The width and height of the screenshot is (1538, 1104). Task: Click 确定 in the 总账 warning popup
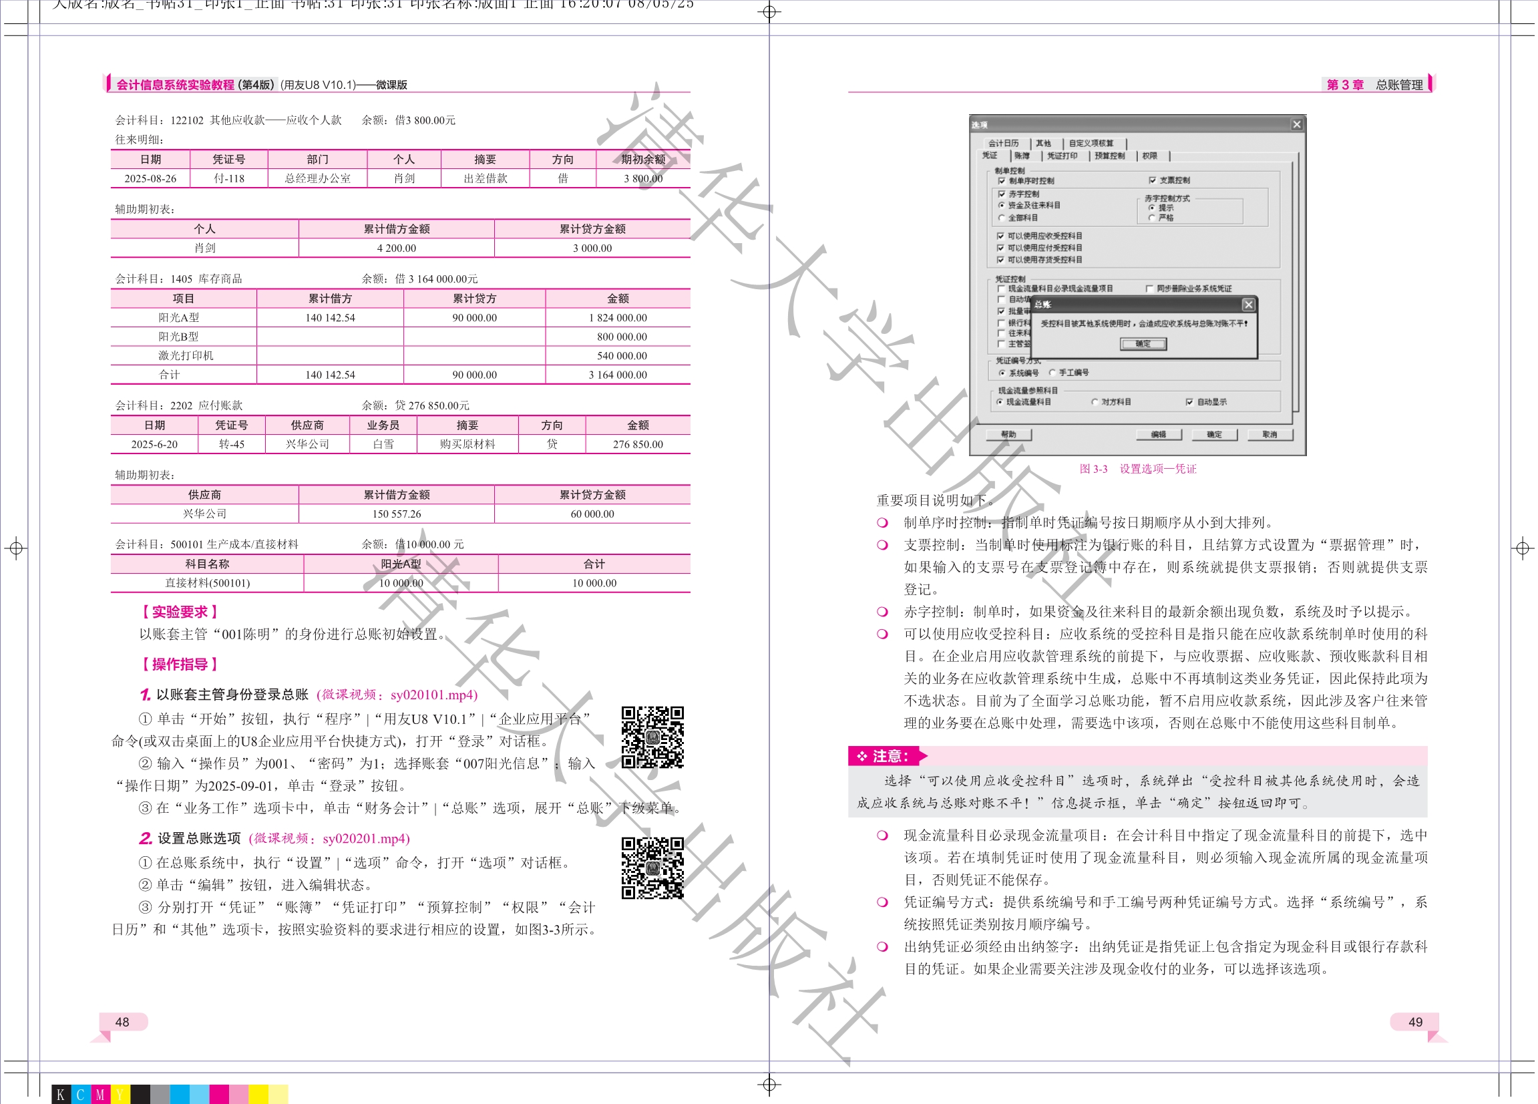(1143, 344)
